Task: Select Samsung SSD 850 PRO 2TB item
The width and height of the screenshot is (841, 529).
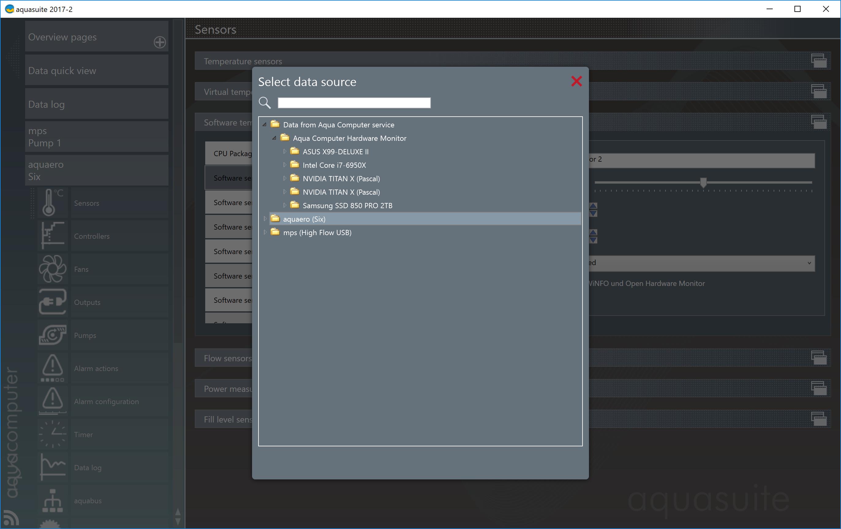Action: pyautogui.click(x=347, y=206)
